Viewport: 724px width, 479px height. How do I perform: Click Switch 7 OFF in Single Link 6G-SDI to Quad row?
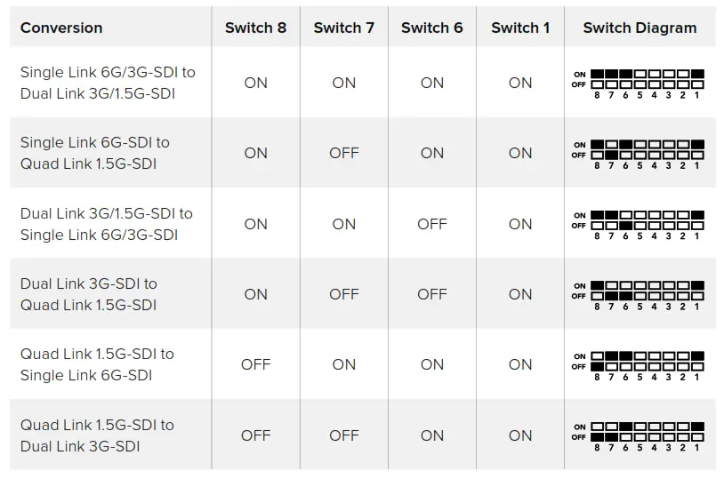pos(343,153)
